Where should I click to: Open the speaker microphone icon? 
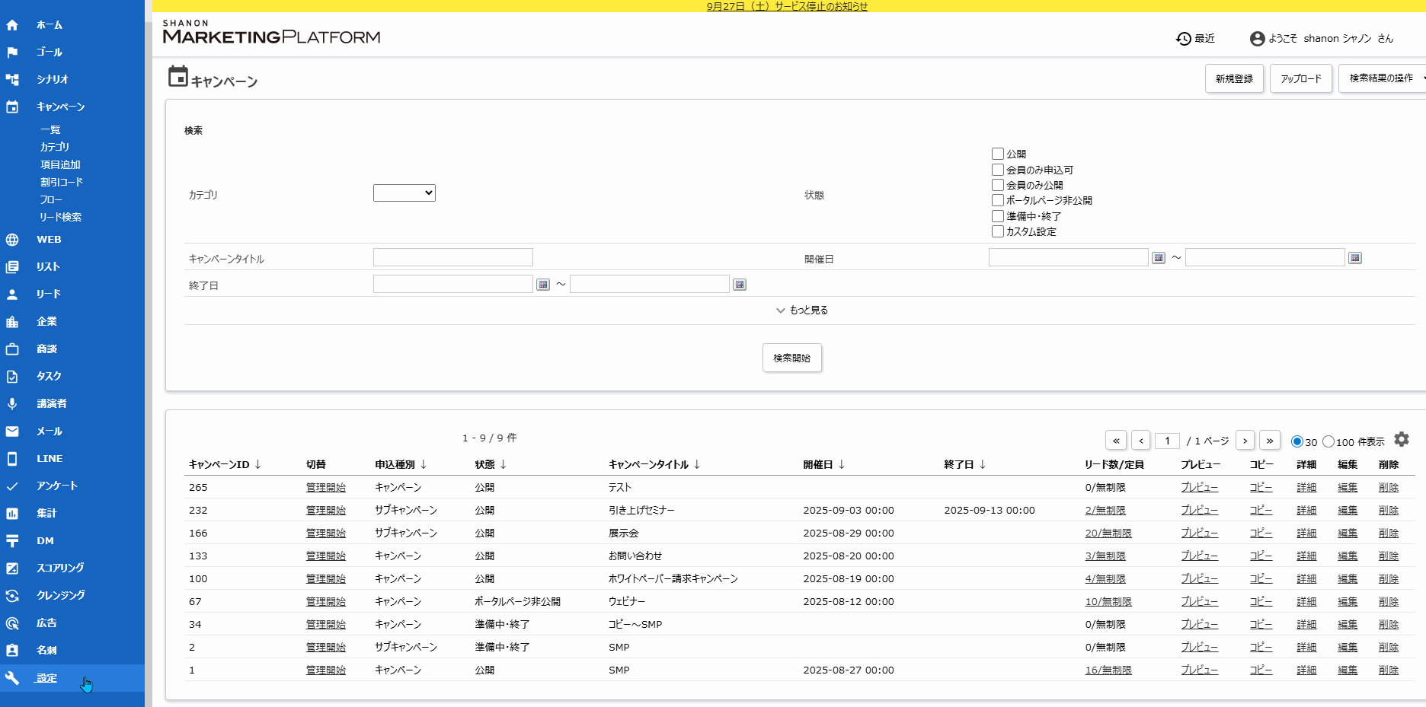12,404
